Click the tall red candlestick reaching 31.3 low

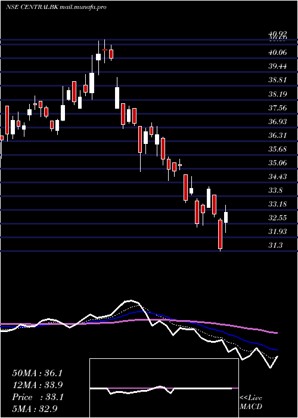point(220,234)
